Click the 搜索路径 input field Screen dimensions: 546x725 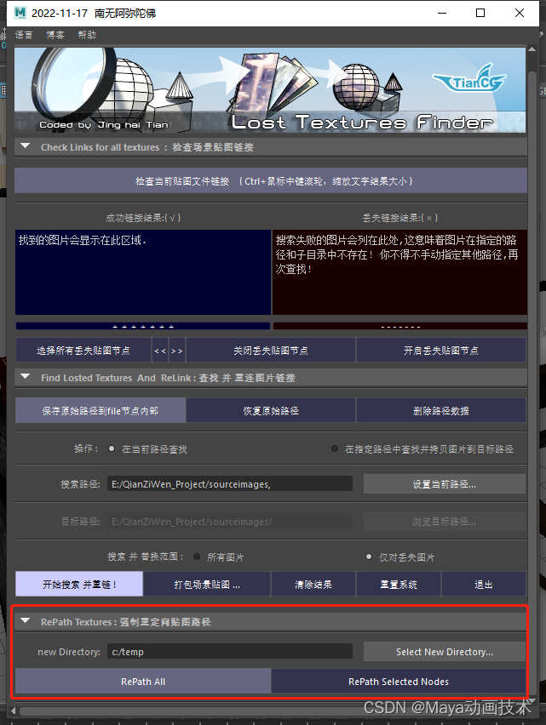click(x=229, y=483)
